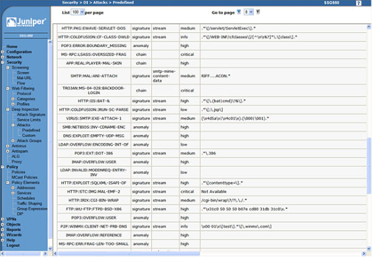Expand the Antivirus tree node
The image size is (372, 257).
7,146
